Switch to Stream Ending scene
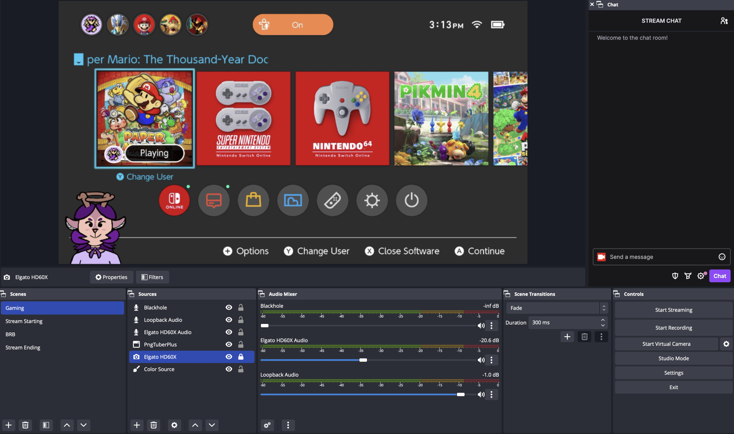 pos(62,348)
